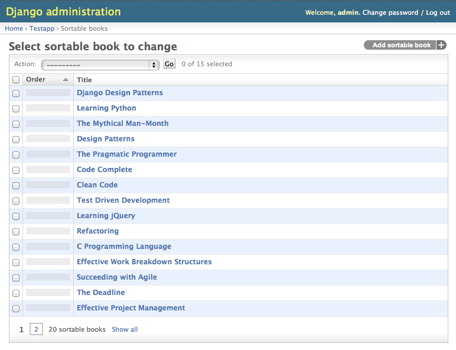Open Design Patterns book entry
456x350 pixels.
[106, 139]
